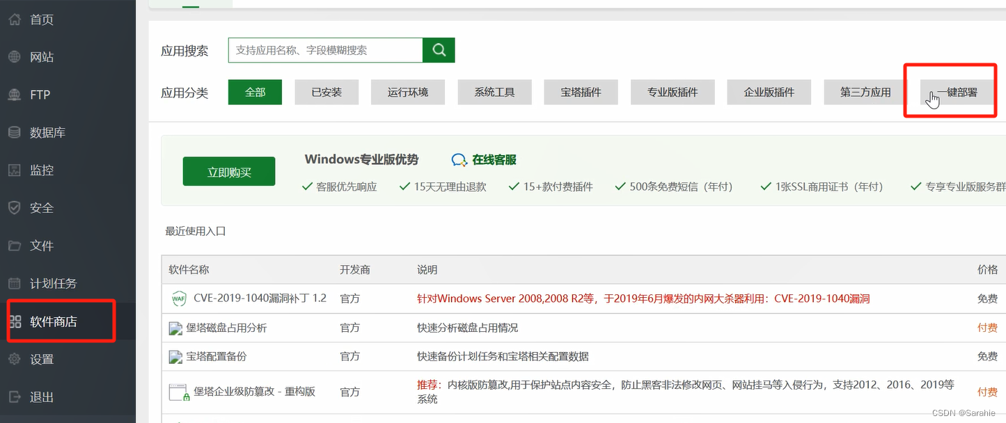
Task: Click the 1张SSL商用证书（年付）text
Action: click(830, 186)
